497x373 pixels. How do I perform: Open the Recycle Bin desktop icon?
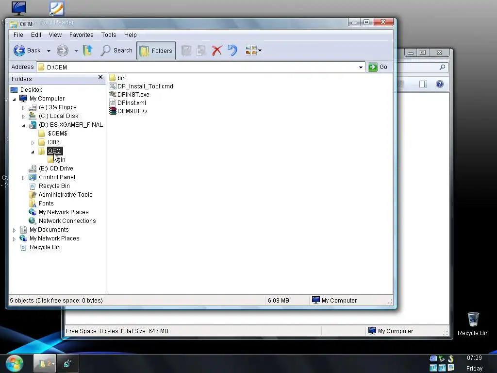pyautogui.click(x=473, y=324)
